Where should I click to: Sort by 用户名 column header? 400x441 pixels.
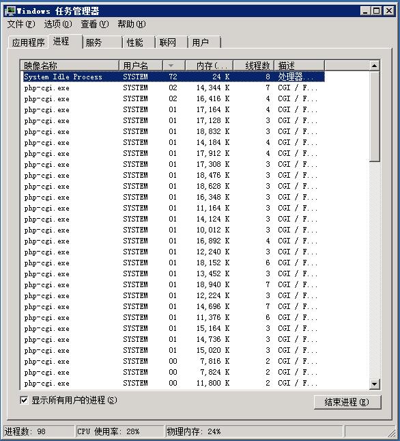point(141,66)
